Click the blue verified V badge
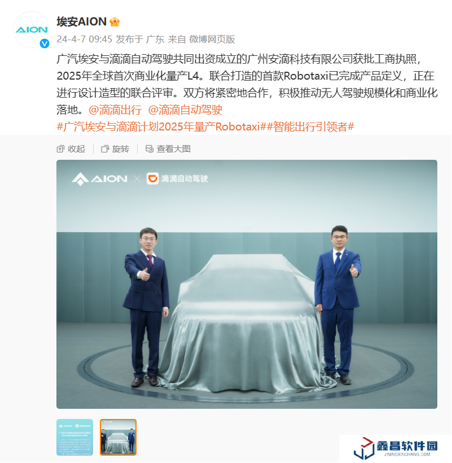452x463 pixels. pos(45,43)
